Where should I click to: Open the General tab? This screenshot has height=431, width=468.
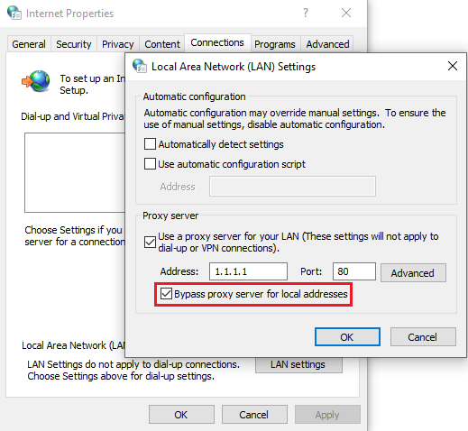pos(29,44)
